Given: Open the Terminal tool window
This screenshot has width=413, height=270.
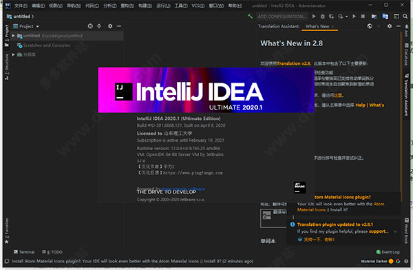Looking at the screenshot, I should point(24,252).
